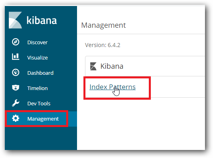Click the Kibana logo icon in sidebar
Viewport: 213px width, 158px height.
[x=15, y=20]
